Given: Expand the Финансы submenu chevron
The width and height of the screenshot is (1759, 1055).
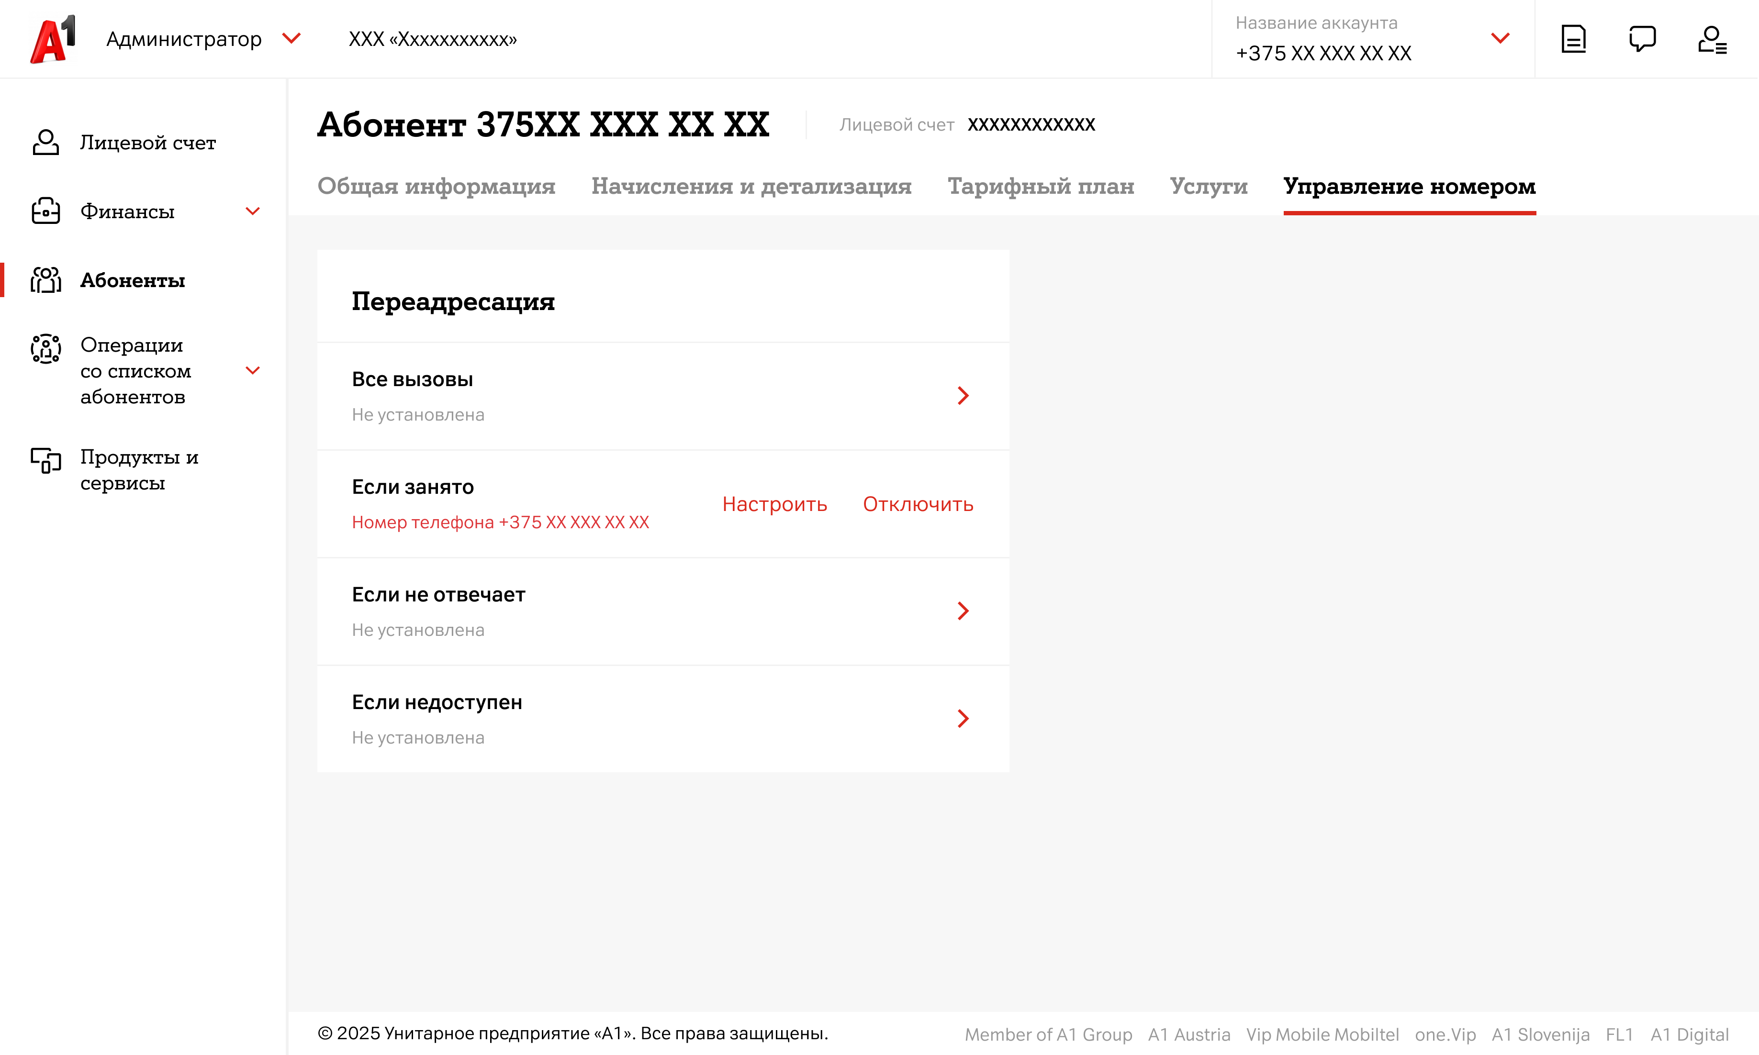Looking at the screenshot, I should click(x=252, y=211).
